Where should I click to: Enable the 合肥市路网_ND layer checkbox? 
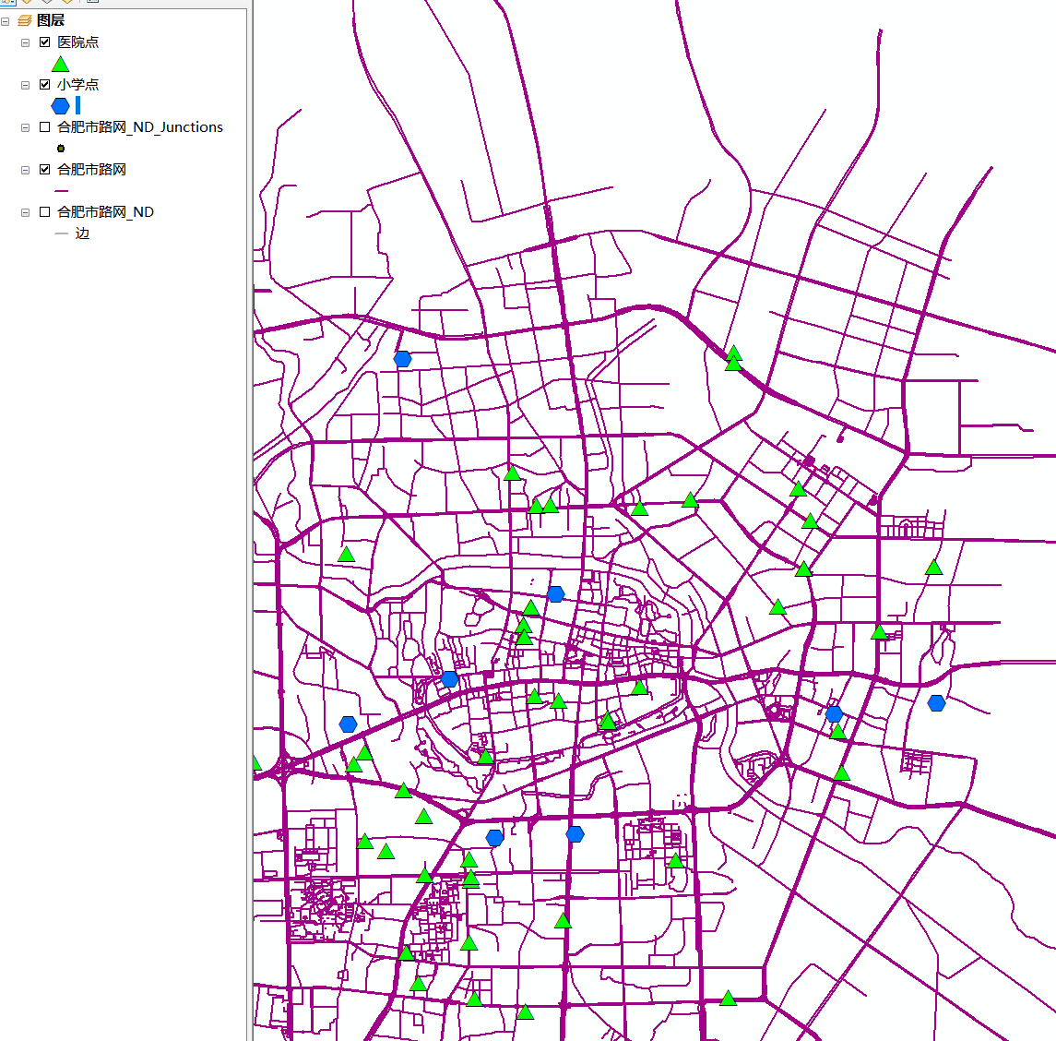[44, 211]
